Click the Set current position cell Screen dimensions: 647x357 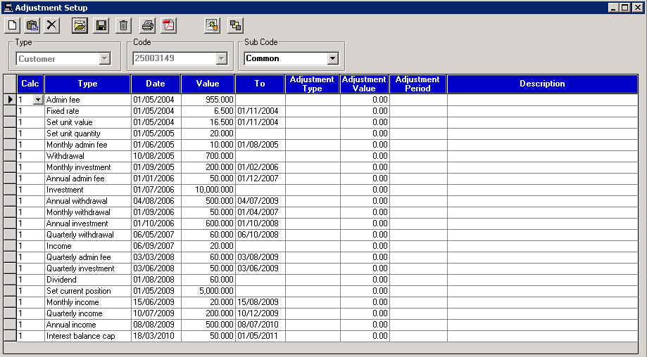(87, 291)
